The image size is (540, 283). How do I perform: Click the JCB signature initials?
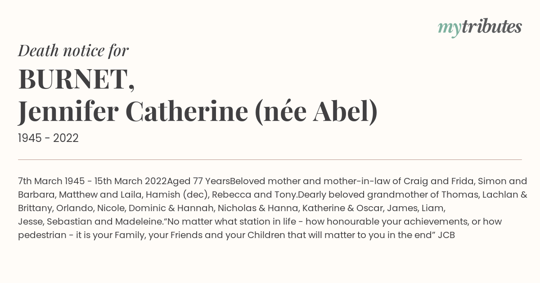[x=446, y=235]
